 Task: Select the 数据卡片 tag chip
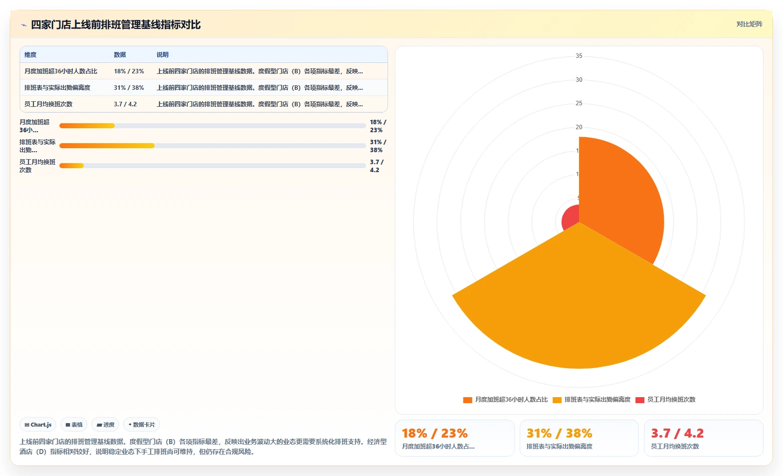[x=142, y=425]
